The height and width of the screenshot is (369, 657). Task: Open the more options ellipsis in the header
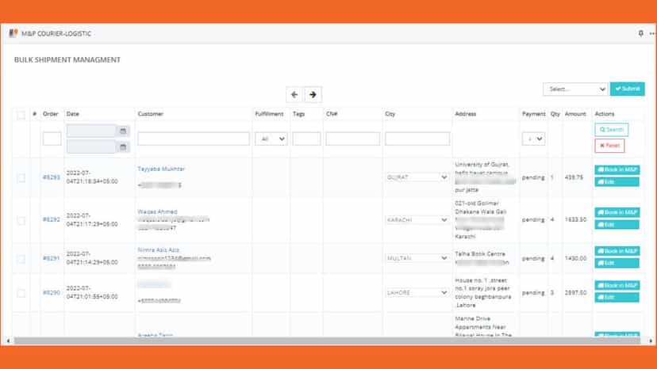pos(652,33)
